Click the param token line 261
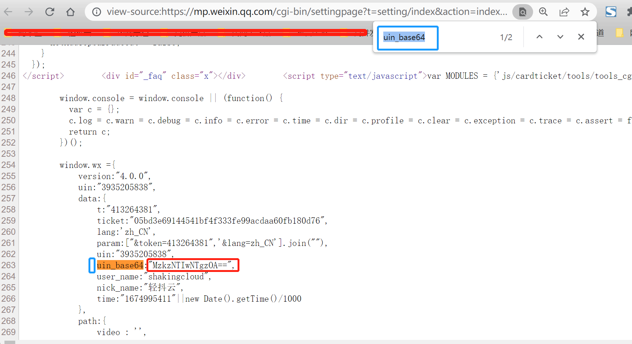Viewport: 632px width, 344px height. point(212,243)
